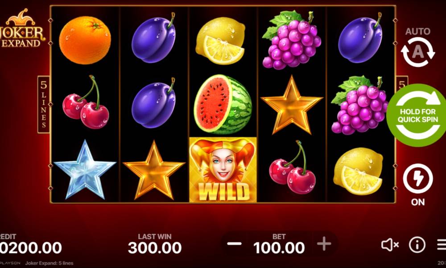Click the cherries in first reel
The image size is (446, 268).
[86, 102]
